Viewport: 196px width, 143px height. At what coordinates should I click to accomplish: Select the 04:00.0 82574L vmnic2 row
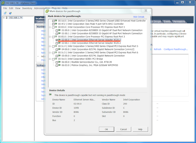(x=98, y=49)
